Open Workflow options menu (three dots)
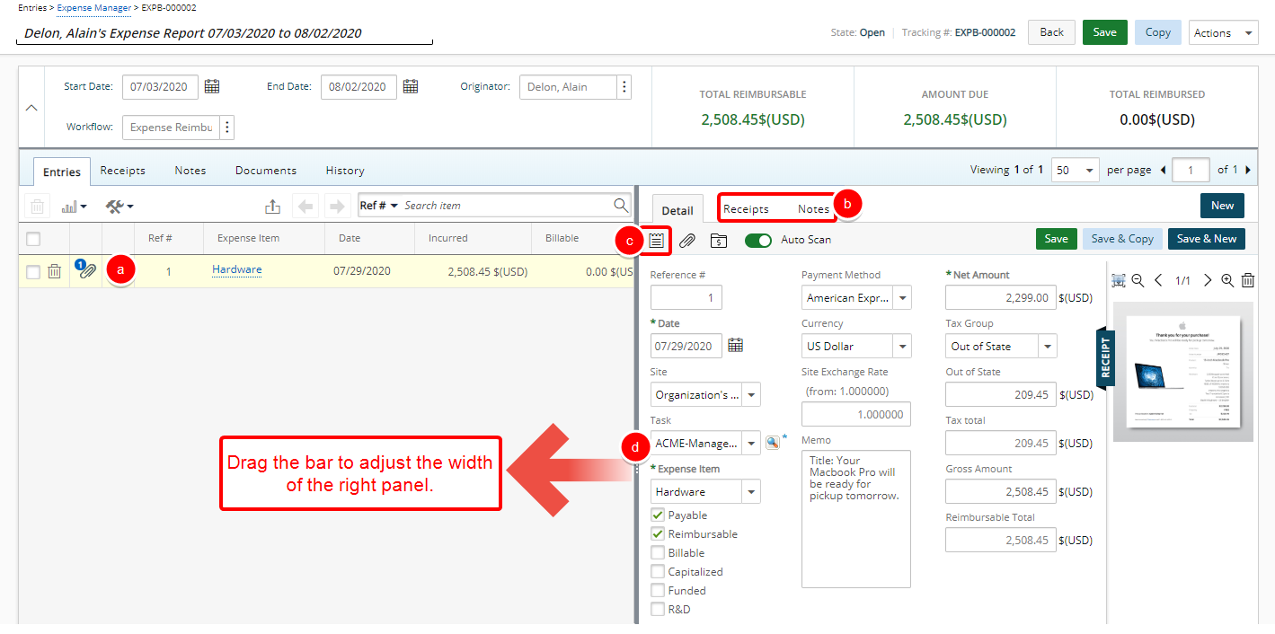1275x634 pixels. 227,128
